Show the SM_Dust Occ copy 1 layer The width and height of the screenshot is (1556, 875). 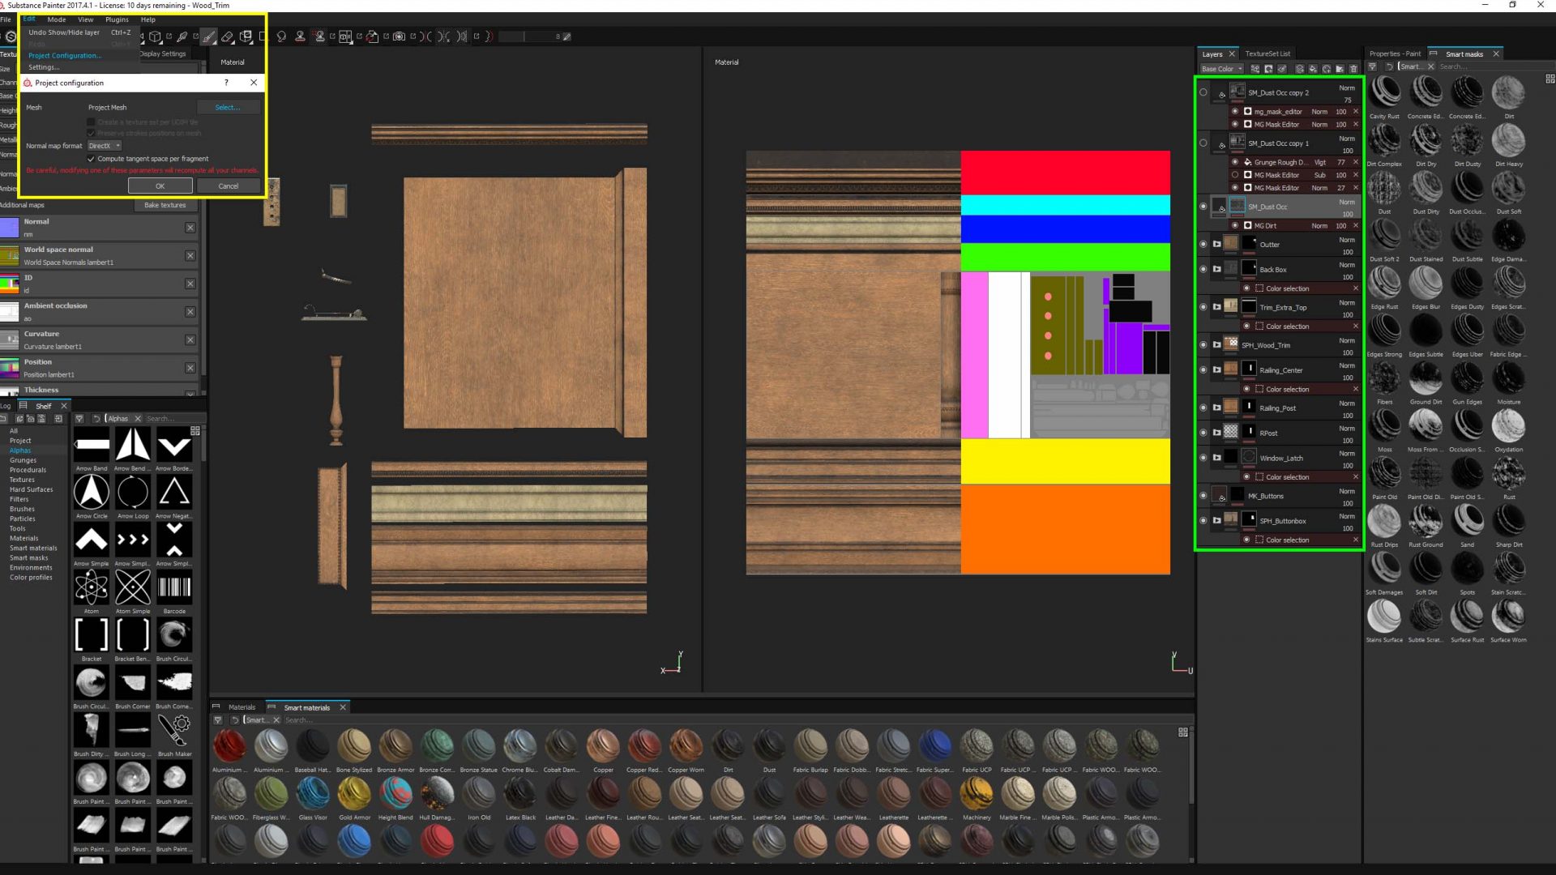(1203, 143)
